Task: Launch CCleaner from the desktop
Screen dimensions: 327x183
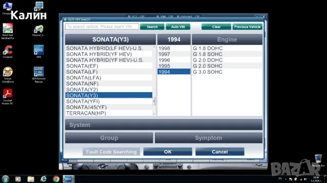Action: (x=8, y=51)
